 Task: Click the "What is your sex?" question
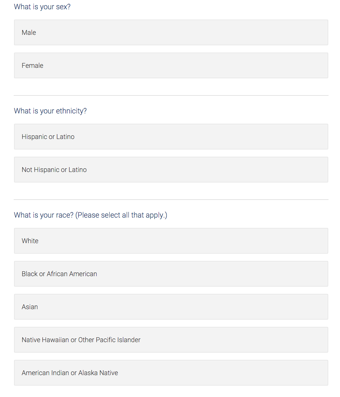[x=42, y=7]
